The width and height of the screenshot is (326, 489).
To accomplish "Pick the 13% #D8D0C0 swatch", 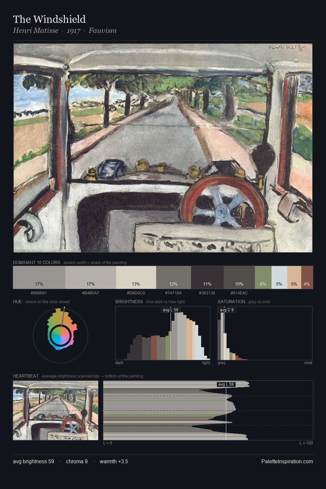I will click(x=136, y=277).
